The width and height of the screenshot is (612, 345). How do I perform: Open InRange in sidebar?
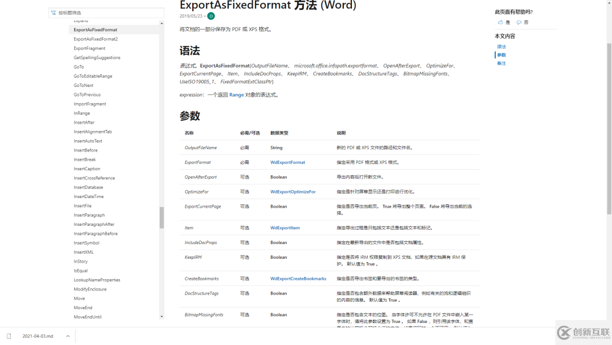point(82,113)
